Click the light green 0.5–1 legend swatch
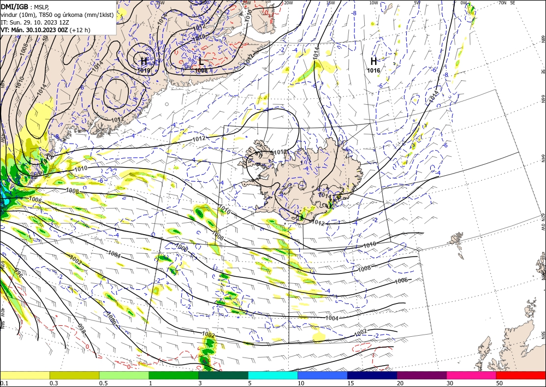 tap(124, 375)
